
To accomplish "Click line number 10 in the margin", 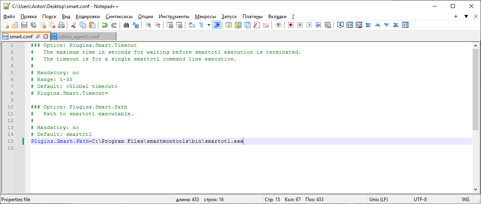I will pos(10,107).
